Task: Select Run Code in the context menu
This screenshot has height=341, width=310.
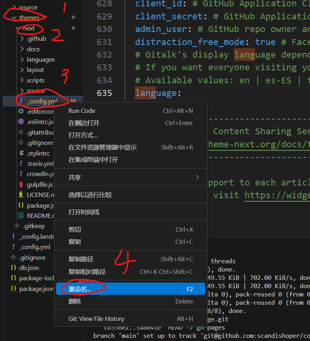Action: 82,111
